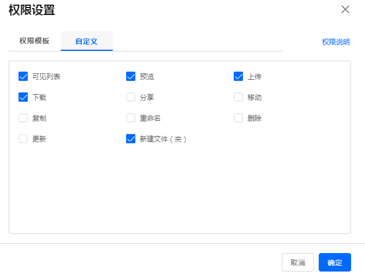Open the 权限说明 link

click(x=335, y=42)
